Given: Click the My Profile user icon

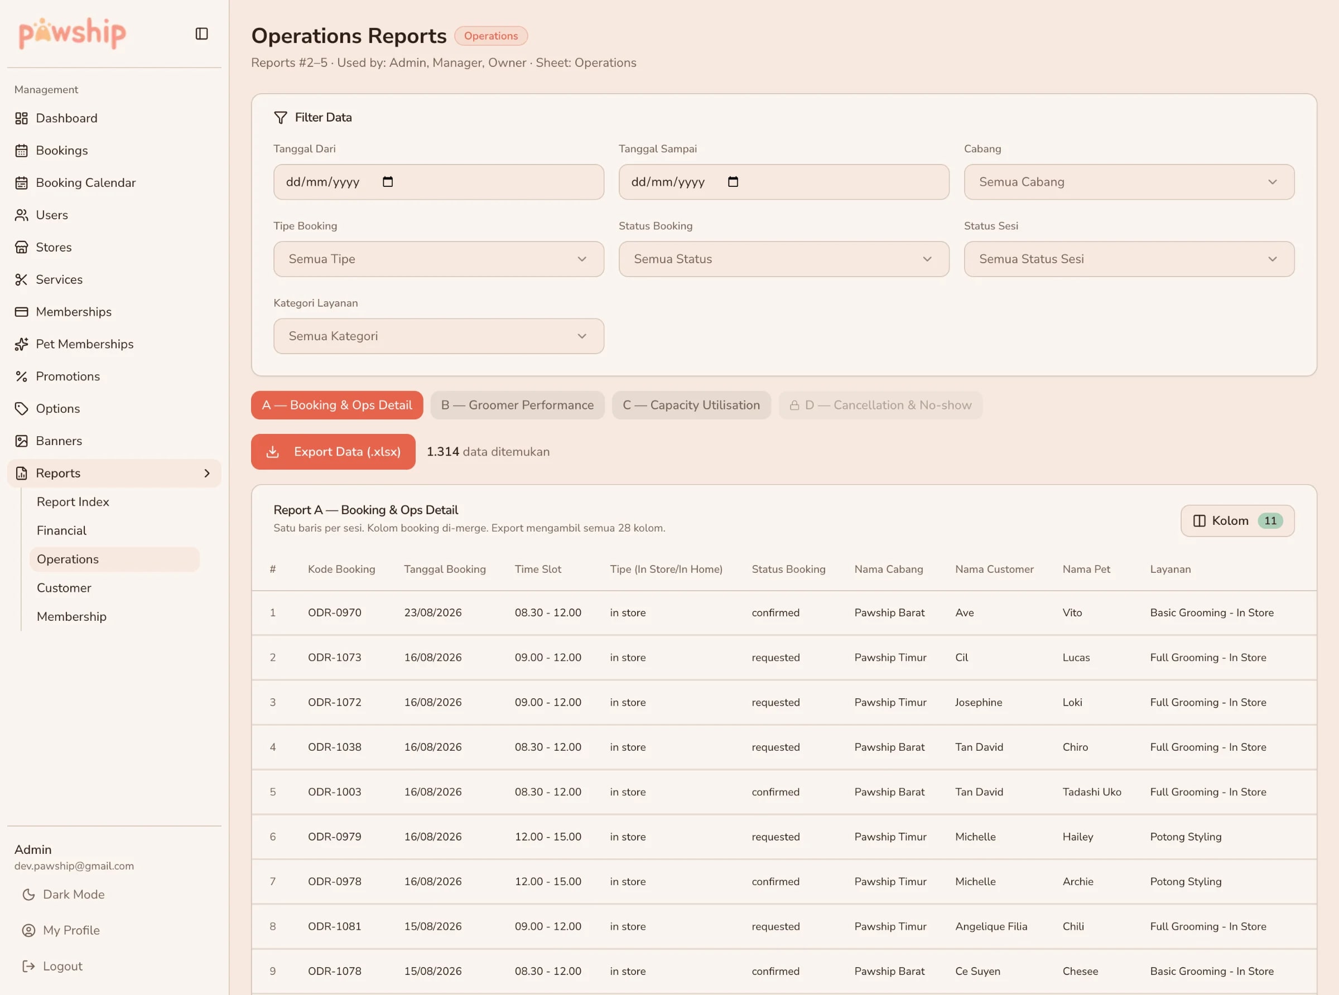Looking at the screenshot, I should click(x=28, y=930).
